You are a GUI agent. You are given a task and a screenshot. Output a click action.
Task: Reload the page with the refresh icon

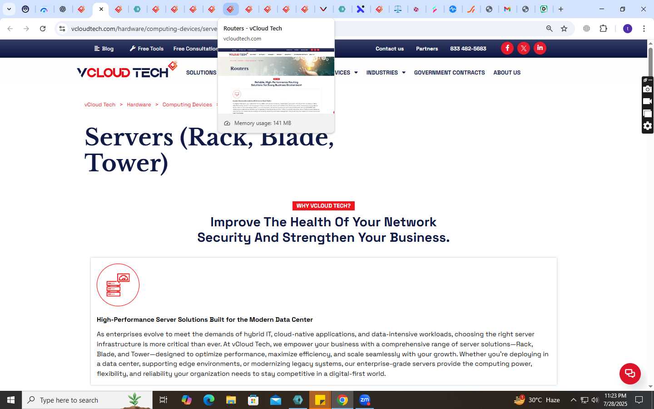tap(43, 29)
